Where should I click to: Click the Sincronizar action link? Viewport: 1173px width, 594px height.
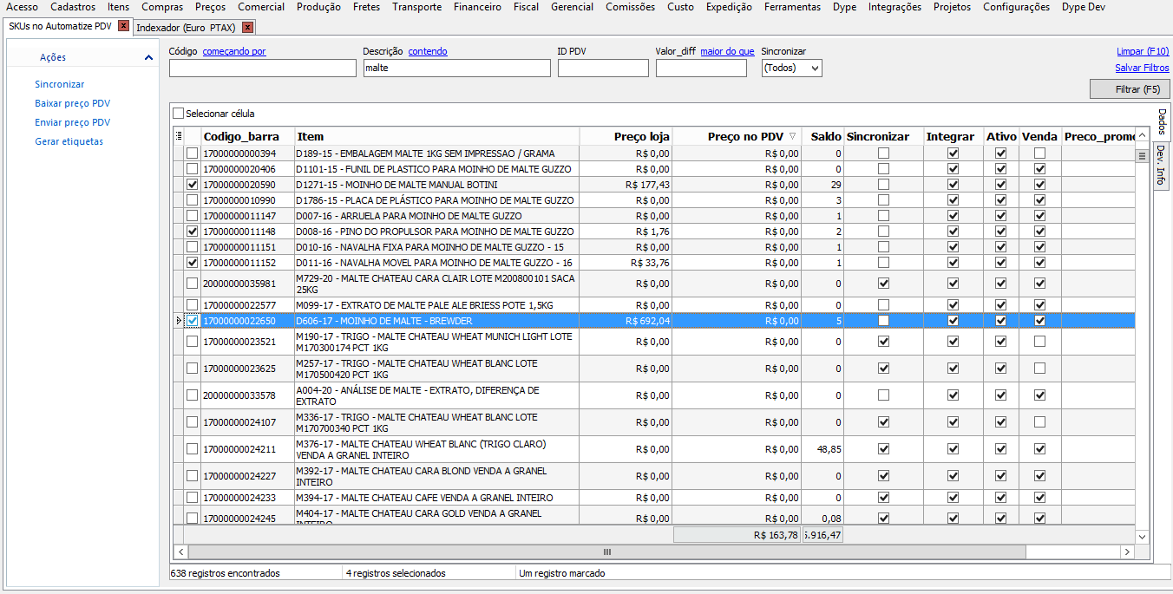(60, 84)
